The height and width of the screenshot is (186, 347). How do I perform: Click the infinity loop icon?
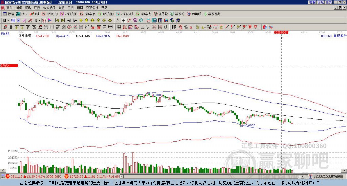pos(271,27)
